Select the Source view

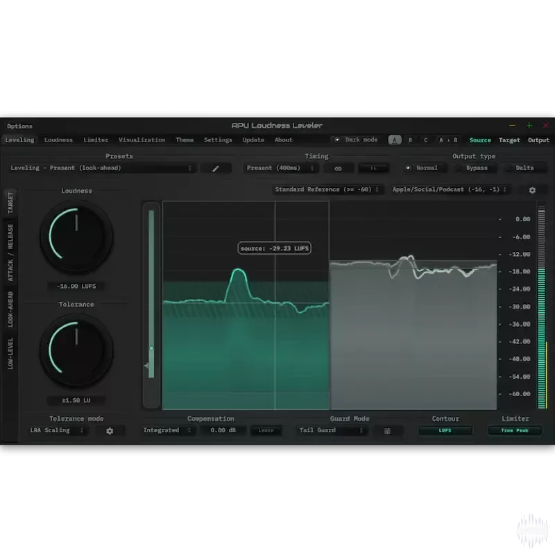480,140
